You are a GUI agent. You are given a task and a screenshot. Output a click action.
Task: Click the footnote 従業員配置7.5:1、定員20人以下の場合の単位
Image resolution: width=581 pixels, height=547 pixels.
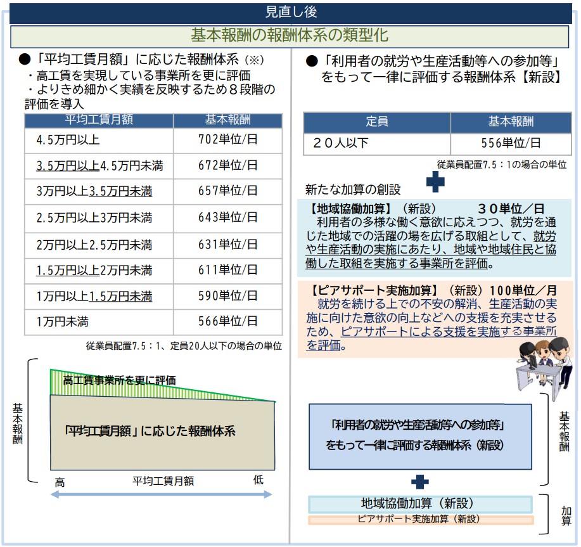[x=184, y=346]
